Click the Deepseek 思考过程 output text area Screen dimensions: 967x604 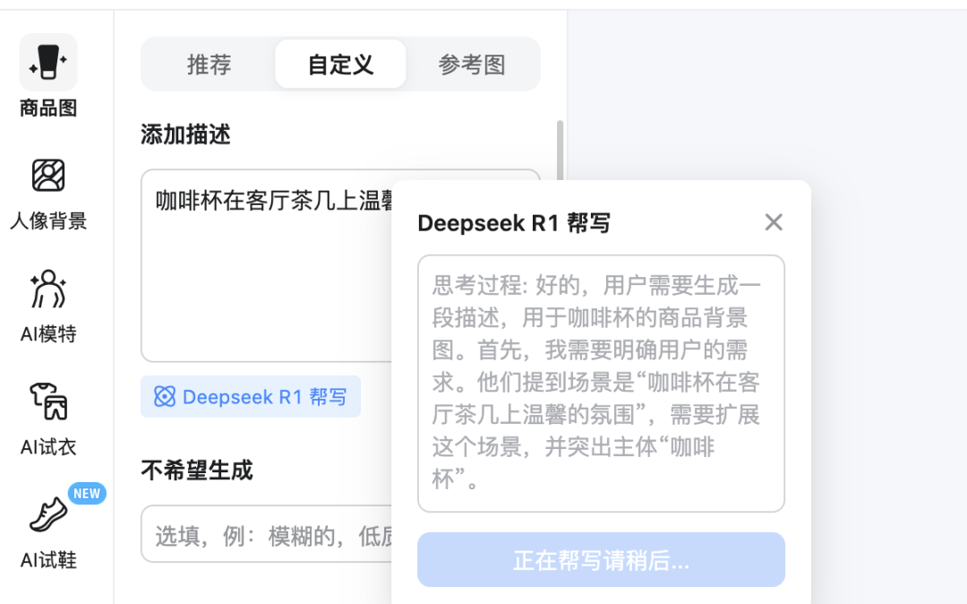coord(602,384)
